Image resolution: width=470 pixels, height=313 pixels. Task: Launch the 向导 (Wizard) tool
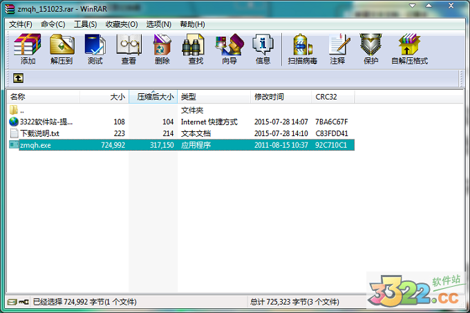(229, 49)
